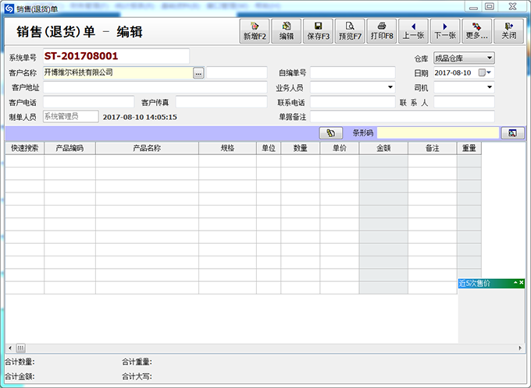Minimize the 销售(退货)单 window
Screen dimensions: 531x388
[474, 7]
